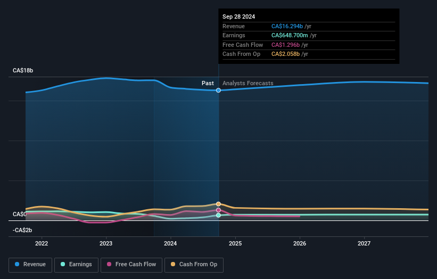Click the CA$2.058b cash from op value
The width and height of the screenshot is (437, 279).
coord(285,54)
